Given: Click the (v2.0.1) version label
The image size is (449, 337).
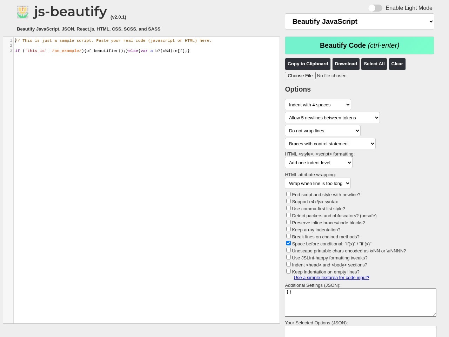Looking at the screenshot, I should [x=118, y=17].
